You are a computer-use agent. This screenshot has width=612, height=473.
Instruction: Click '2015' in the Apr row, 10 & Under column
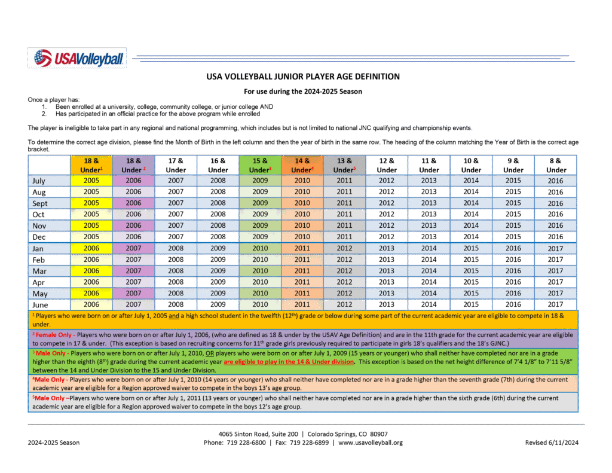click(471, 282)
